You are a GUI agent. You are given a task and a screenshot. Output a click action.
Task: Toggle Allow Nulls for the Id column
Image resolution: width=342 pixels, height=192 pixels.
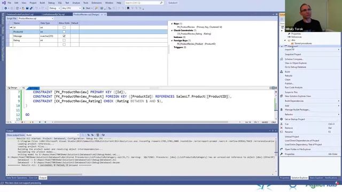(x=64, y=27)
